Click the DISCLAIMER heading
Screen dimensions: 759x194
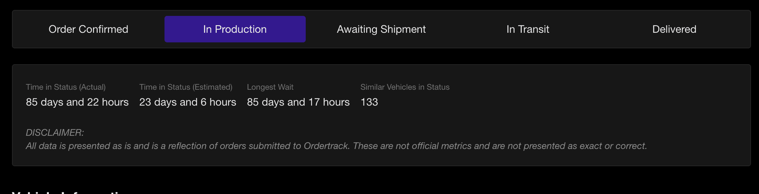point(55,133)
